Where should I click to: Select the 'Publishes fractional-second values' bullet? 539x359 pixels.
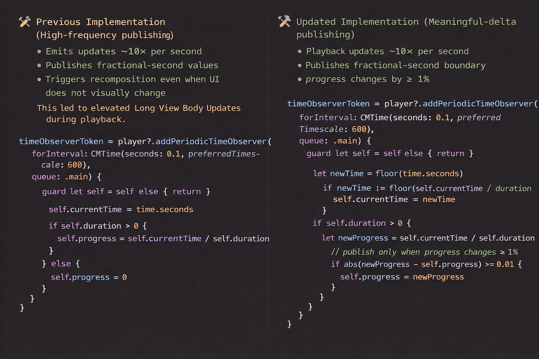click(132, 66)
